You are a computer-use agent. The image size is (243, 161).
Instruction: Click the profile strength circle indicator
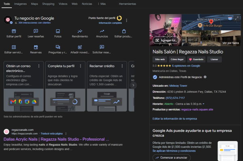[x=119, y=18]
